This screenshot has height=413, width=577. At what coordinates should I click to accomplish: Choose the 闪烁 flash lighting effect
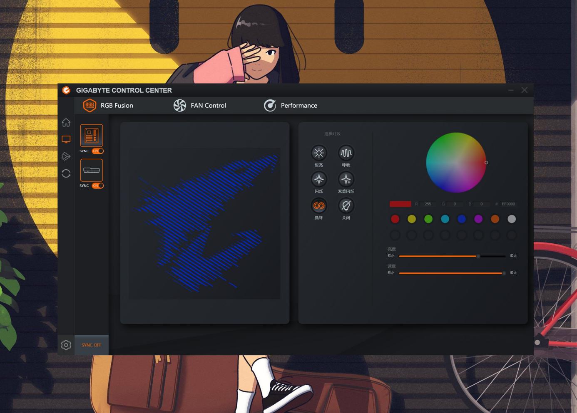pyautogui.click(x=319, y=179)
